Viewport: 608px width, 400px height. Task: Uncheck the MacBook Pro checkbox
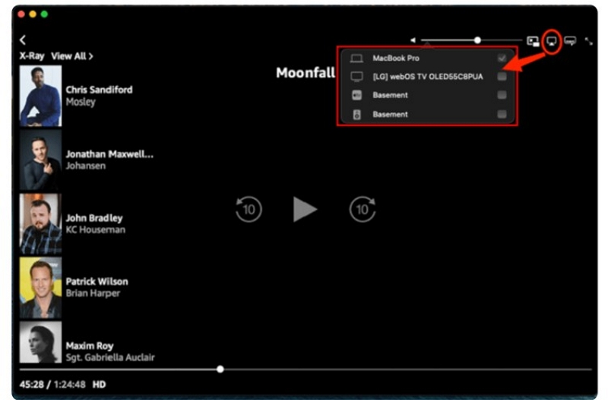(x=502, y=58)
